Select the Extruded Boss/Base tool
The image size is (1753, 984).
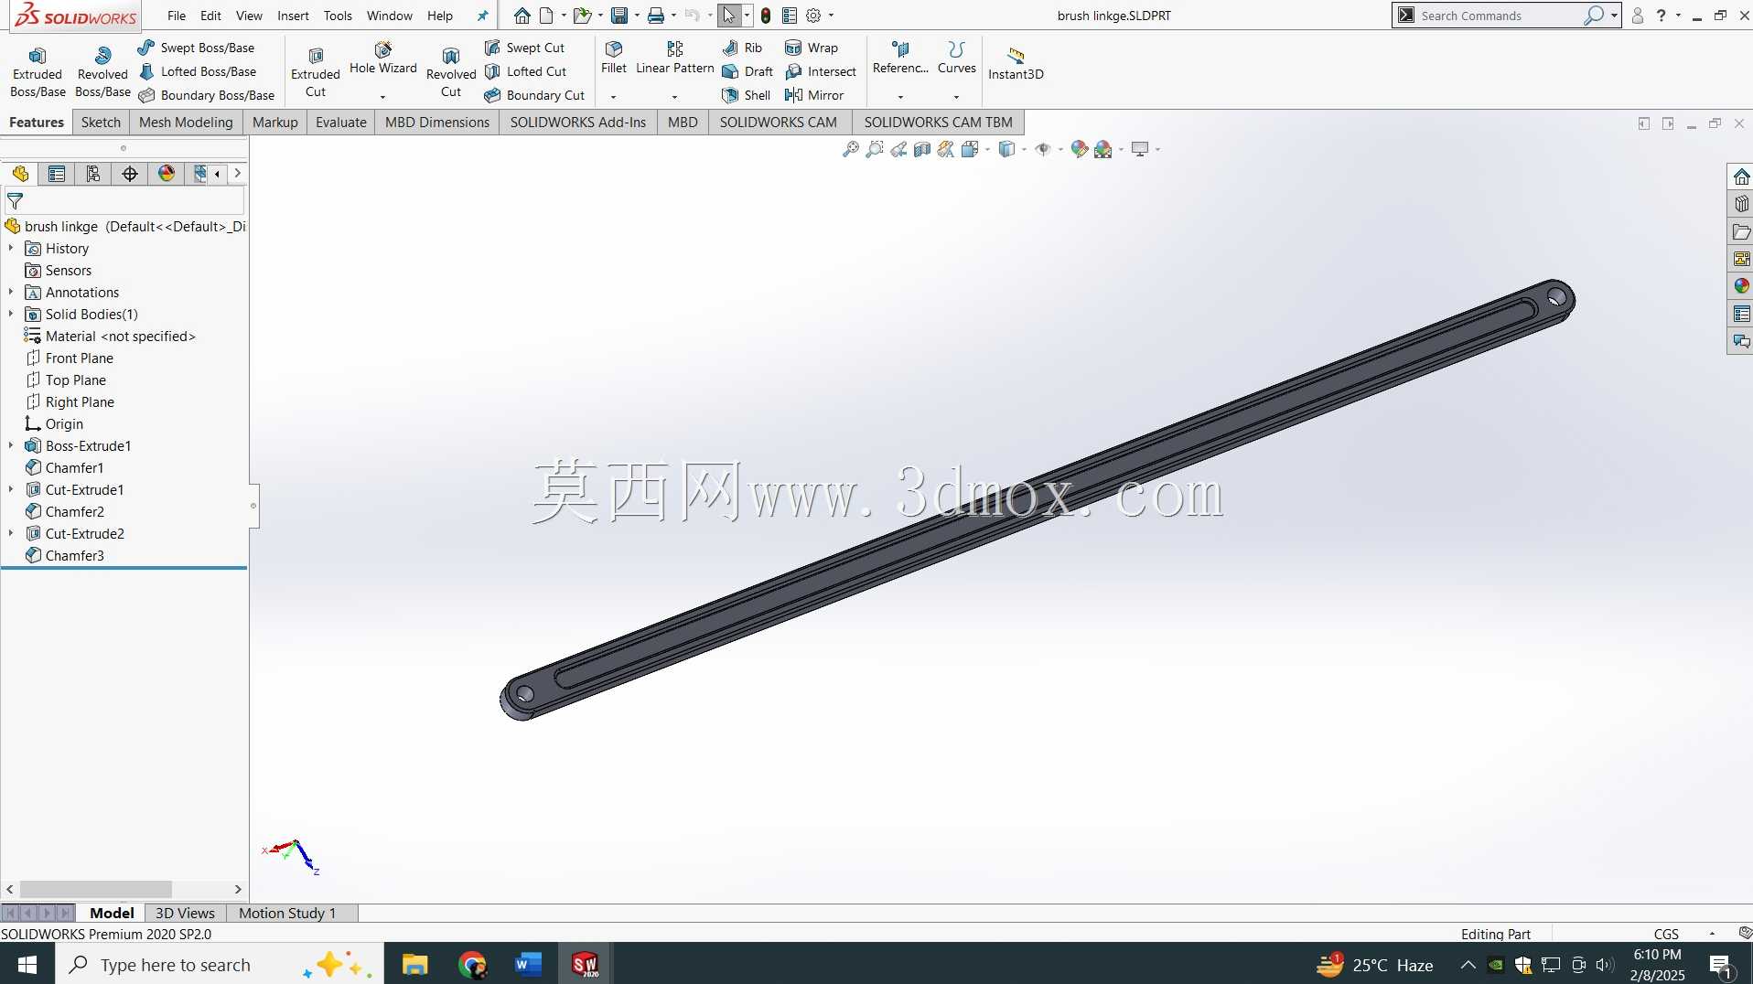coord(38,71)
